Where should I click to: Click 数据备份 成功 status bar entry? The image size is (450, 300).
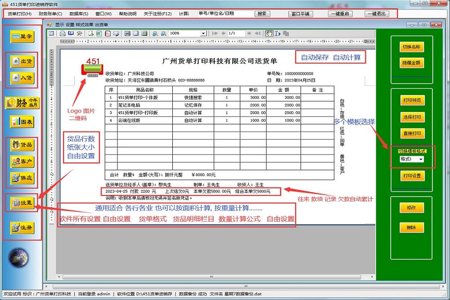click(x=193, y=294)
